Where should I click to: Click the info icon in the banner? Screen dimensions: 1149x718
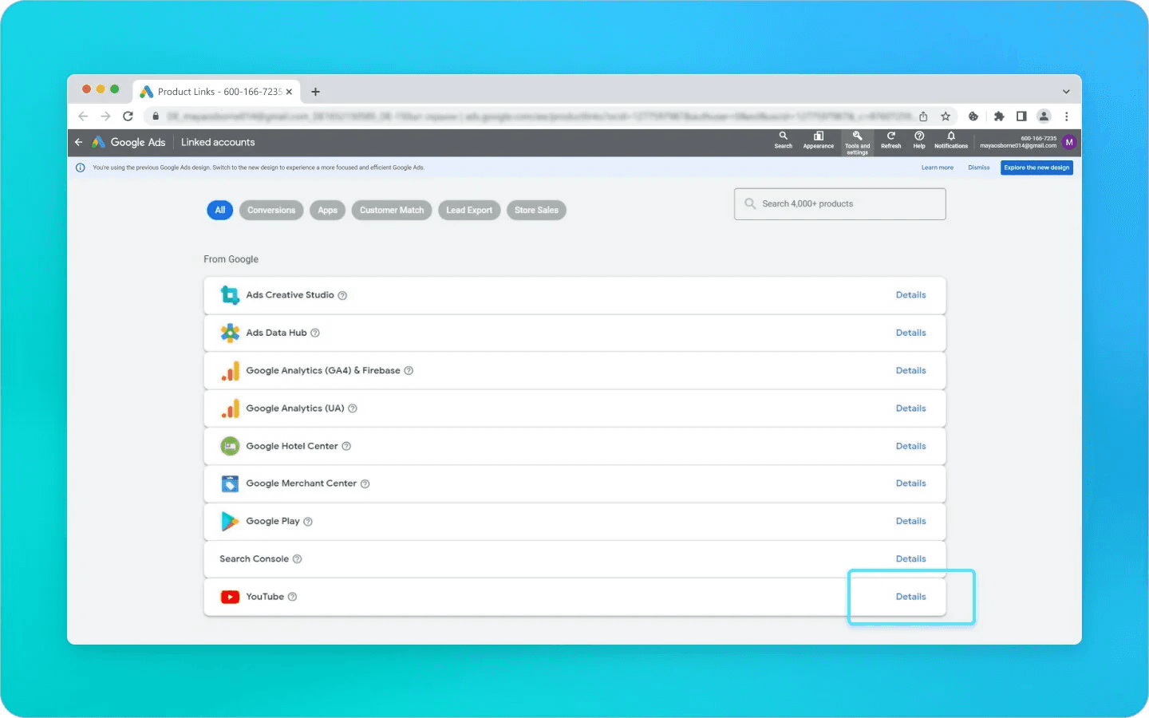pos(80,168)
